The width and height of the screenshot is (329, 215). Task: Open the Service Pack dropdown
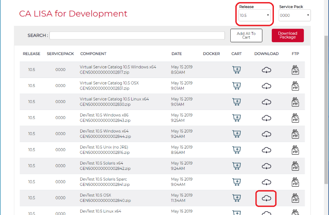coord(294,16)
